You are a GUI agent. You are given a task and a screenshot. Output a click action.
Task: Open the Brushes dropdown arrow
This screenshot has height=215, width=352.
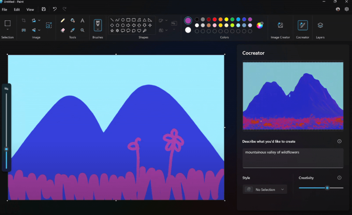click(97, 29)
